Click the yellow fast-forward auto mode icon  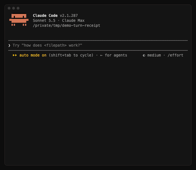click(x=15, y=55)
